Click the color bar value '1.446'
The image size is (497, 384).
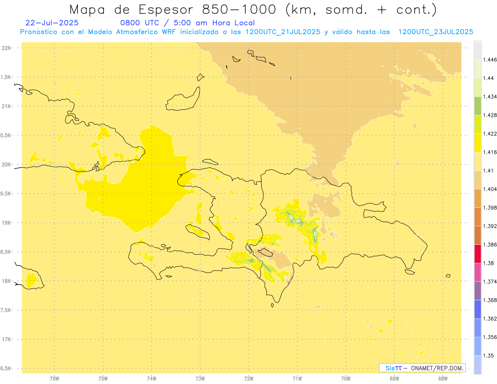tap(491, 60)
